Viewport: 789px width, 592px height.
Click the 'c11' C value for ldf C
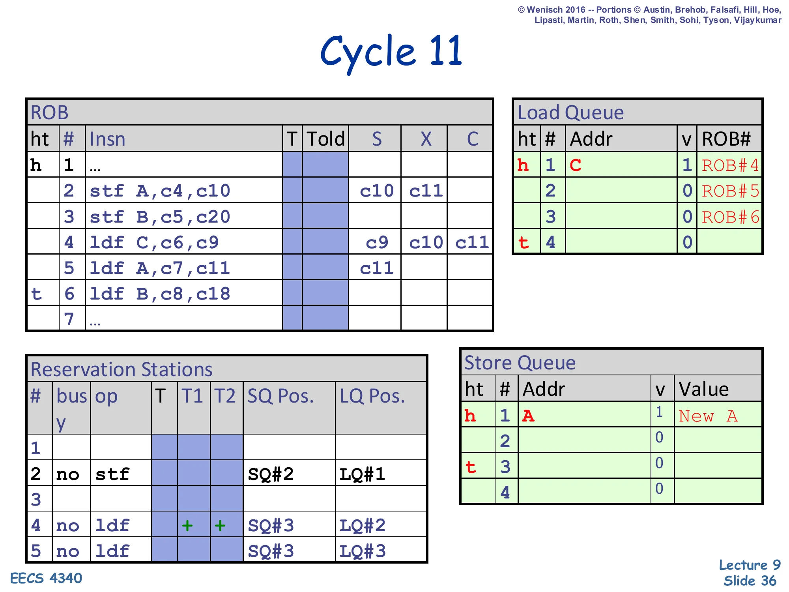pyautogui.click(x=472, y=242)
